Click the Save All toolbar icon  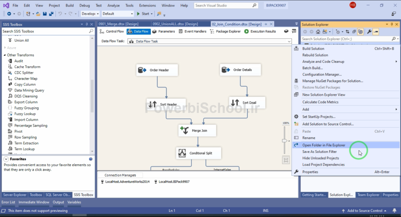tap(51, 14)
